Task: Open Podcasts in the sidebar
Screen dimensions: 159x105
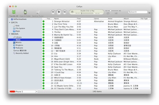Action: pyautogui.click(x=18, y=48)
